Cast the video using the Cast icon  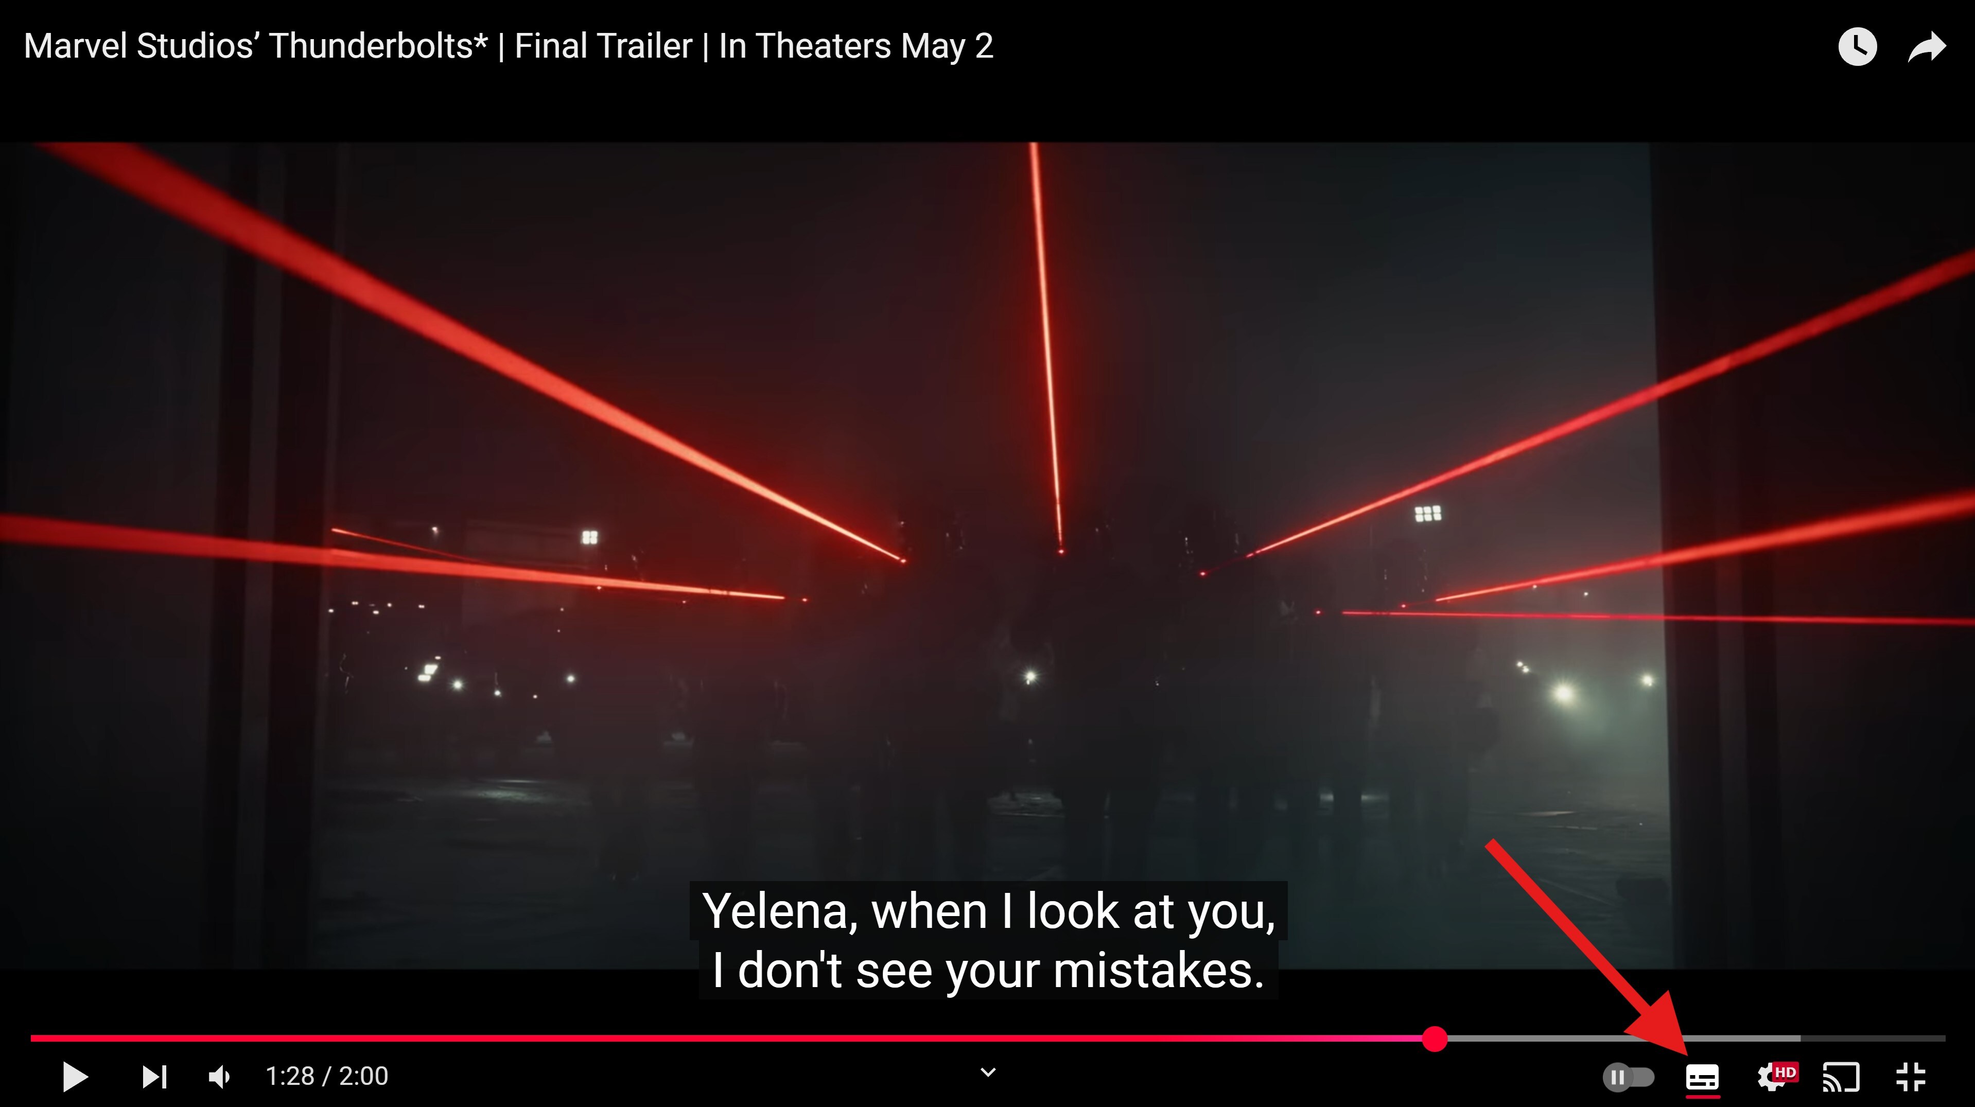[x=1840, y=1076]
